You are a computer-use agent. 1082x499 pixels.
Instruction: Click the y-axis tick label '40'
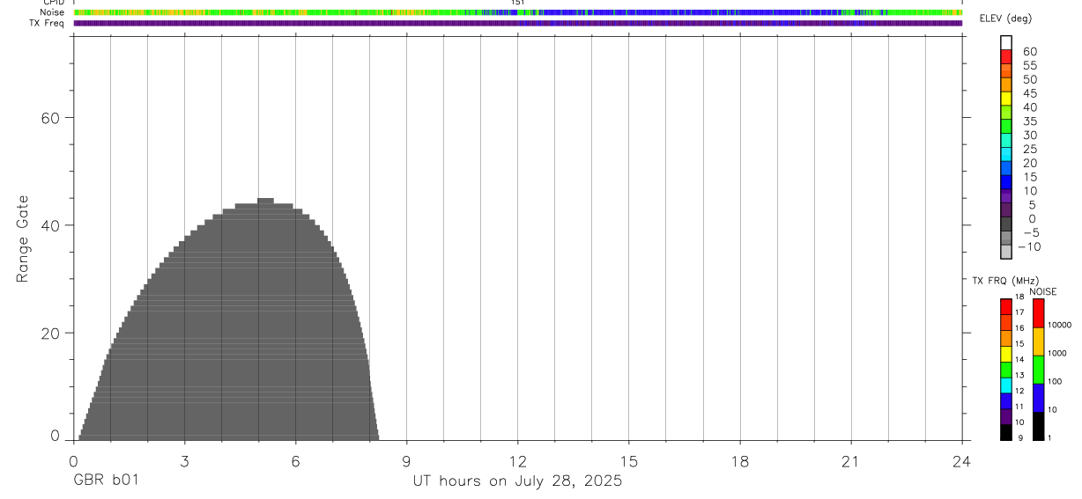tap(50, 225)
